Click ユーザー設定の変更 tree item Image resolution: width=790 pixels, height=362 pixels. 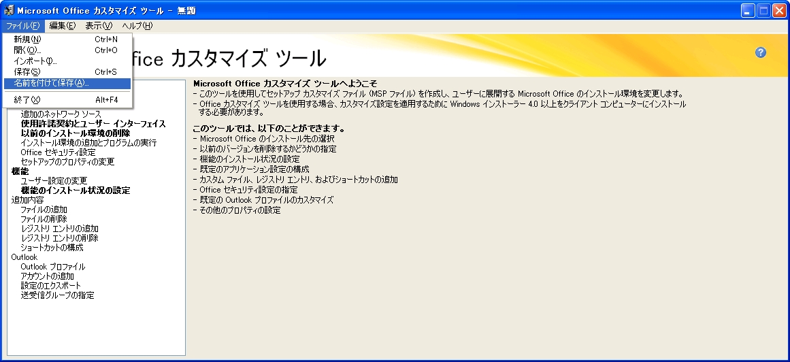[54, 181]
